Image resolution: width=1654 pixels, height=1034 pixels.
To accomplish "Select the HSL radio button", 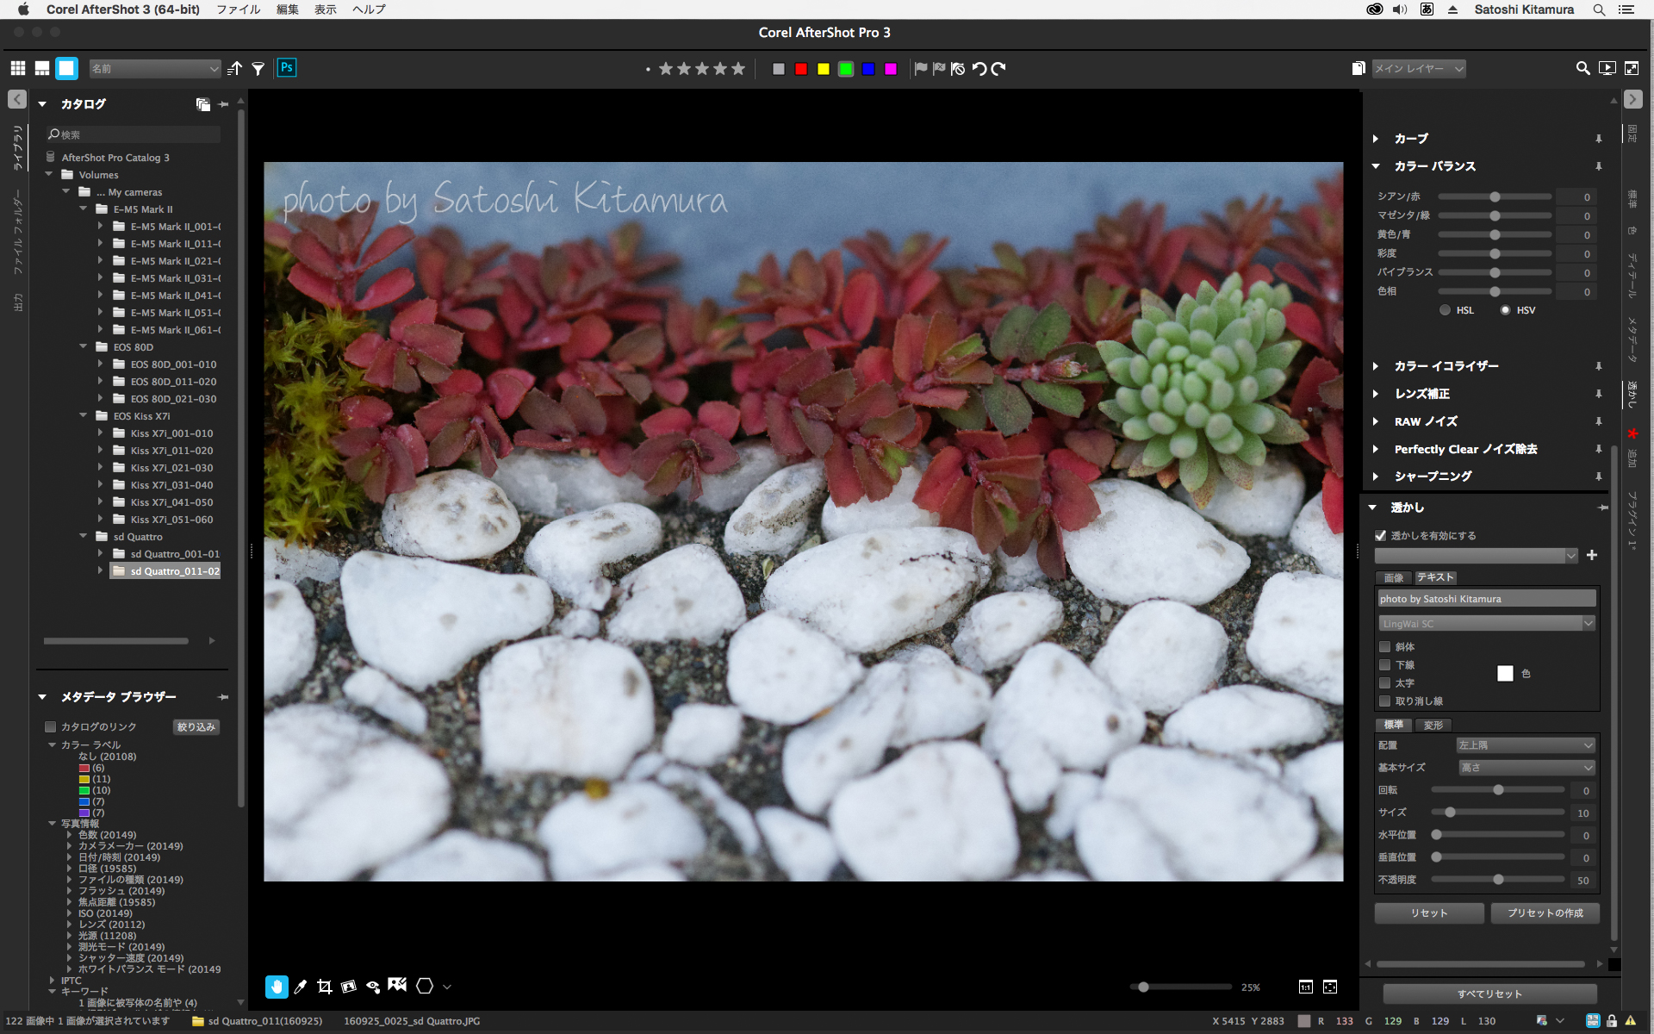I will [x=1445, y=310].
